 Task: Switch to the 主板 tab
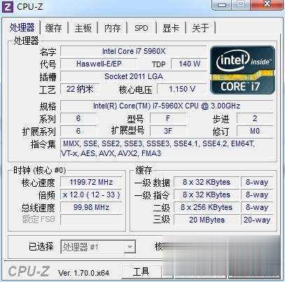pyautogui.click(x=83, y=28)
